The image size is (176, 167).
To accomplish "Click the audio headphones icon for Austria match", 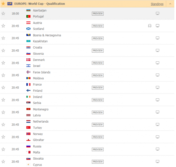I will (x=150, y=26).
